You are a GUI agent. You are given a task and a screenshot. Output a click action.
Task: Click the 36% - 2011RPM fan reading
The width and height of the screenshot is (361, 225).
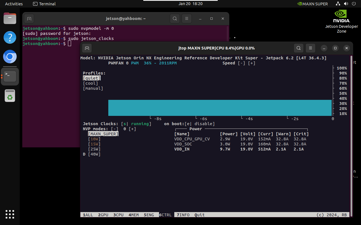(160, 63)
